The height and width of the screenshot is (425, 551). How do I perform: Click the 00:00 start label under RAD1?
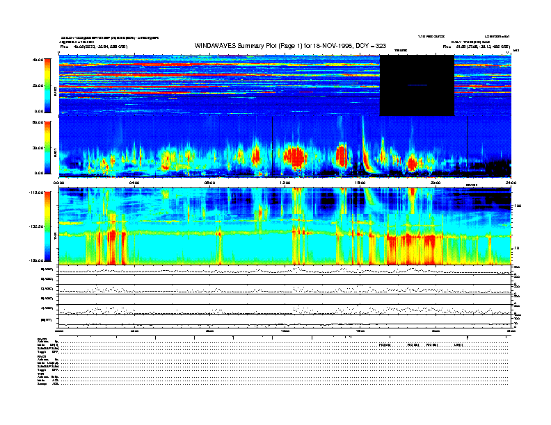coord(59,182)
